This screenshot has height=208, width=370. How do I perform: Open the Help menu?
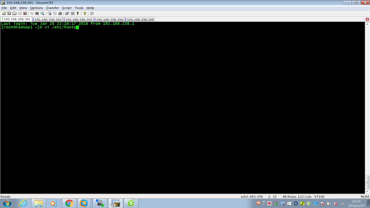pos(90,8)
